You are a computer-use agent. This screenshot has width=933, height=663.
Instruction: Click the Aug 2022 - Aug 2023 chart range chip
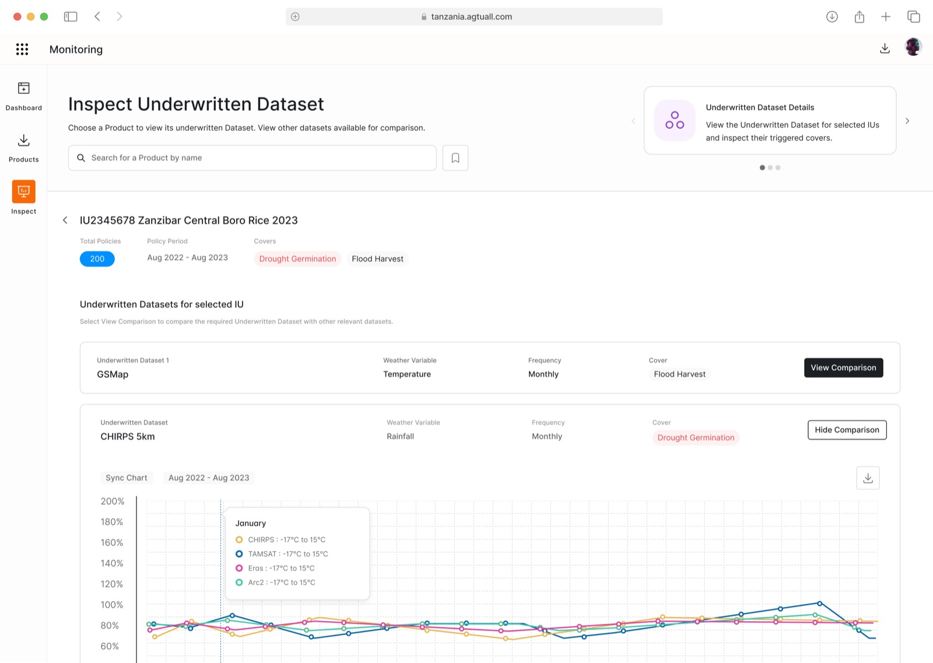tap(209, 478)
